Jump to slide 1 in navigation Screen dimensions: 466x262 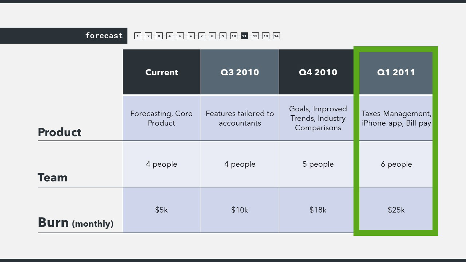click(138, 36)
